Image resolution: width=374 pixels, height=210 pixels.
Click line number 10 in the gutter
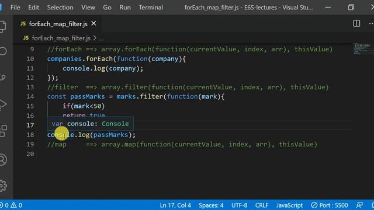pyautogui.click(x=30, y=59)
